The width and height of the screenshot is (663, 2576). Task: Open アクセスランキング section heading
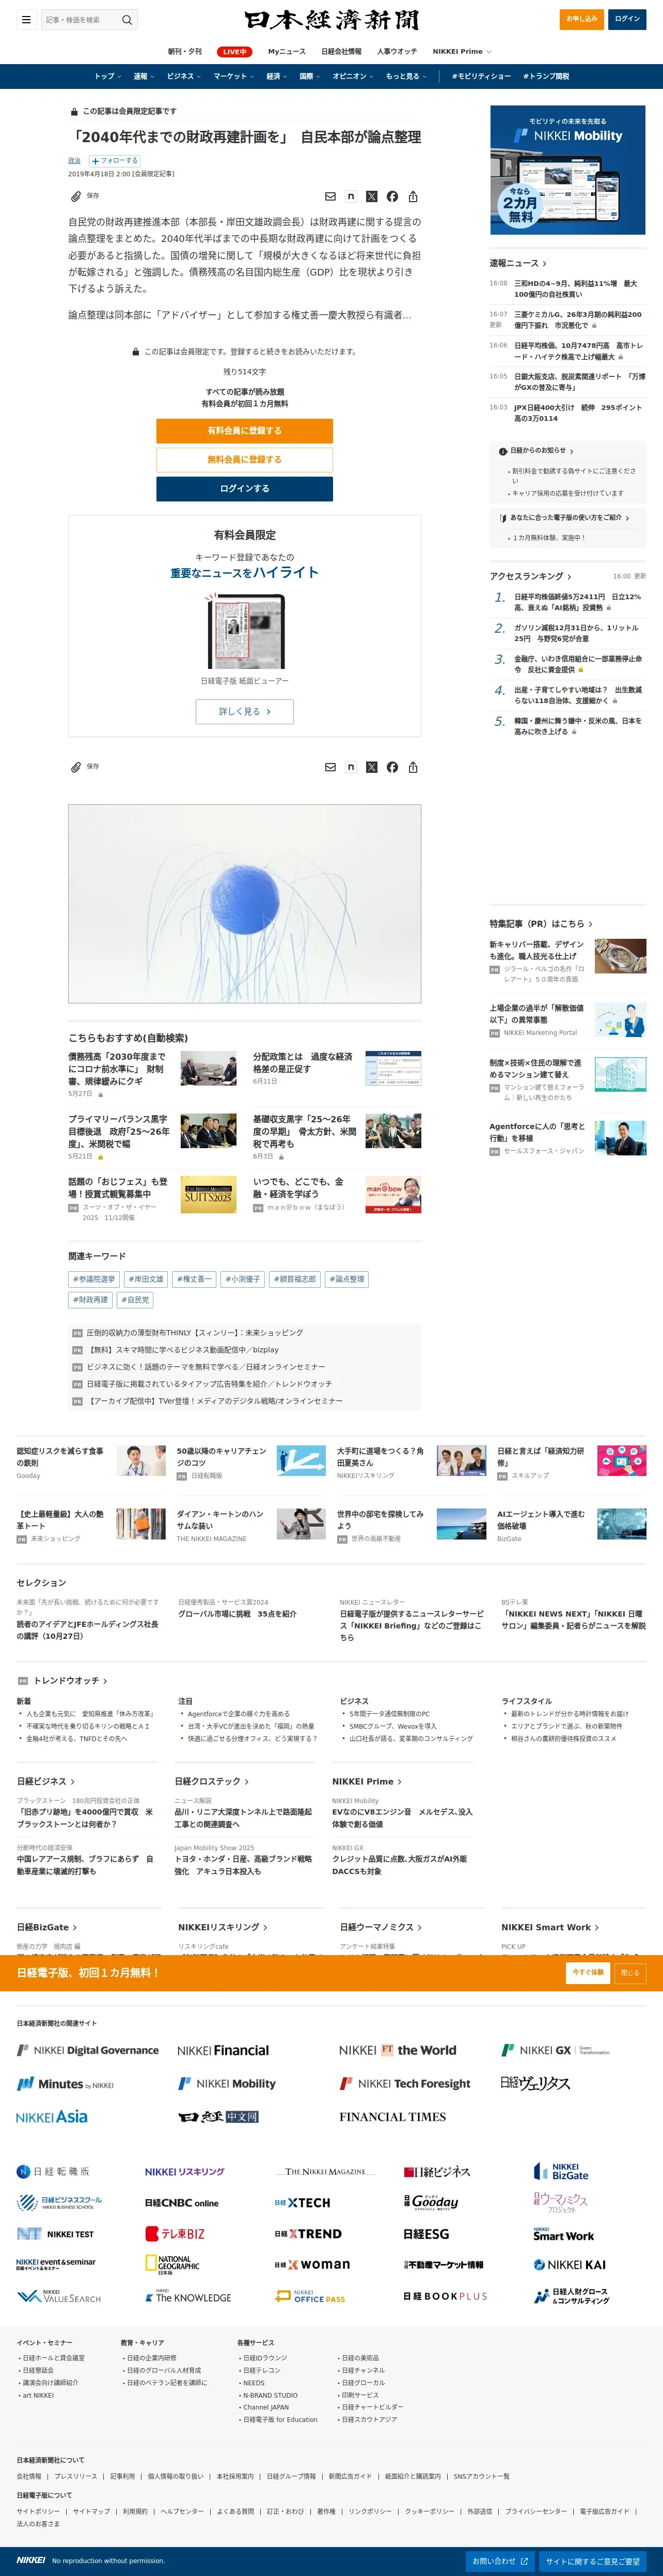(530, 576)
